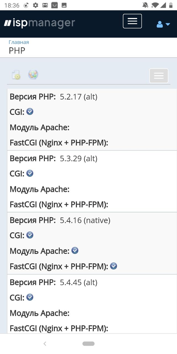Viewport: 177px width, 354px height.
Task: Open the PHP settings file icon
Action: tap(16, 75)
